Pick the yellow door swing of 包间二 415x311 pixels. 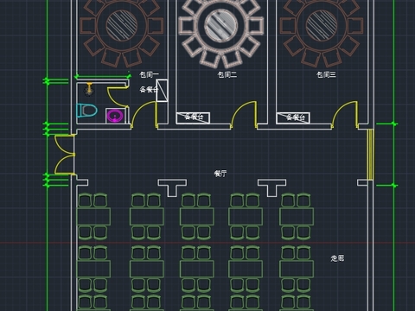(x=244, y=115)
